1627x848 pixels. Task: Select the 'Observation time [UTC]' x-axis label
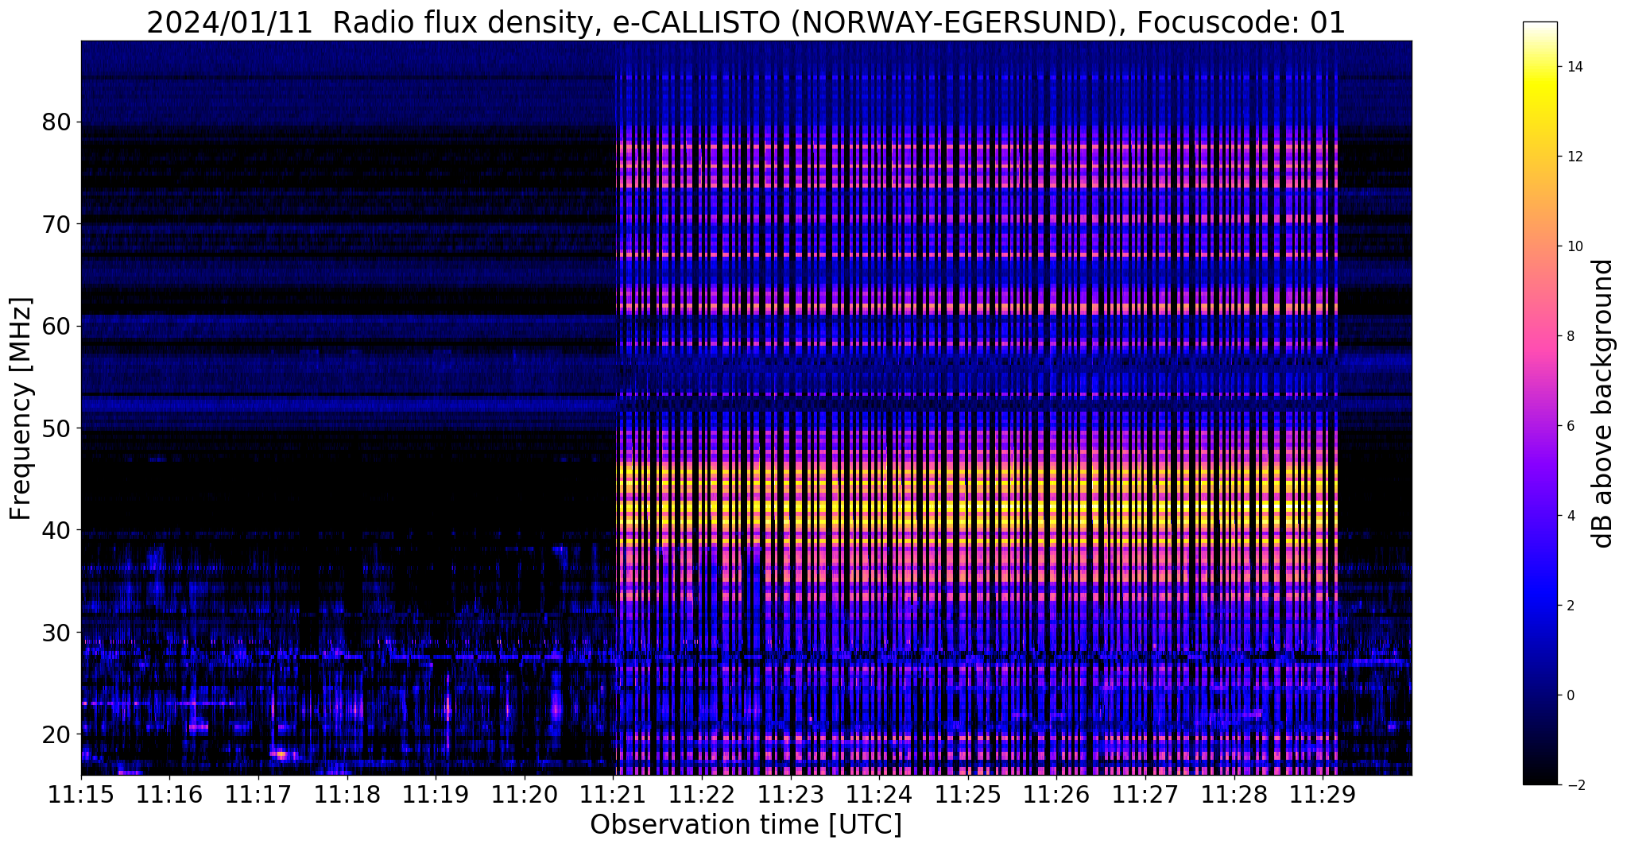pos(746,825)
